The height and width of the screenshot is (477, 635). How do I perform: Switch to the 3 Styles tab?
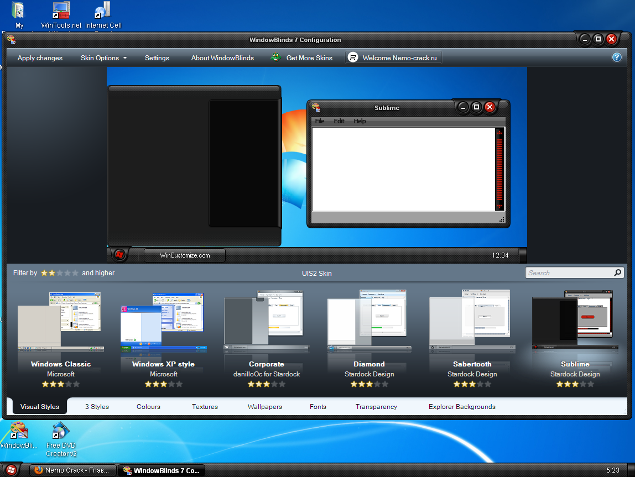pyautogui.click(x=97, y=407)
